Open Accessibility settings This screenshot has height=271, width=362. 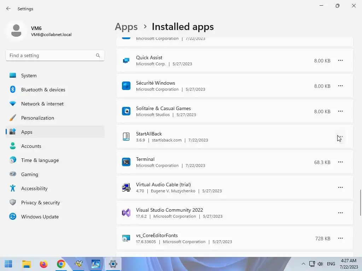point(55,188)
